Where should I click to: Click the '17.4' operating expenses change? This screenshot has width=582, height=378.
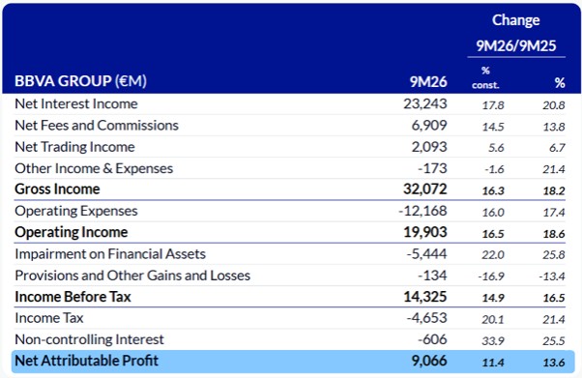coord(554,213)
